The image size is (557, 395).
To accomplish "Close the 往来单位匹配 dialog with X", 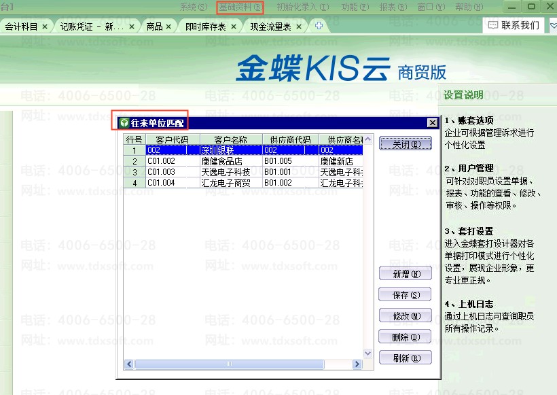I will tap(432, 123).
